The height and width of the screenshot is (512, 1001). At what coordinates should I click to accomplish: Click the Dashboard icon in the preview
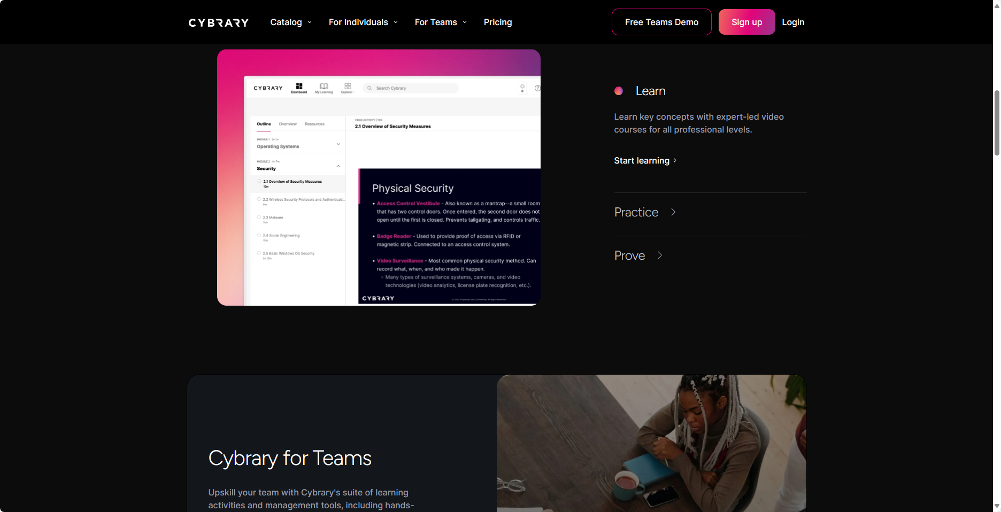click(x=299, y=88)
